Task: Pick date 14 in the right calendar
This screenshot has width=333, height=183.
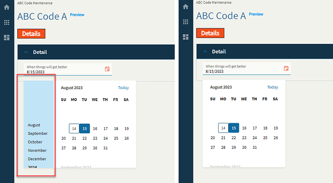Action: click(x=223, y=128)
